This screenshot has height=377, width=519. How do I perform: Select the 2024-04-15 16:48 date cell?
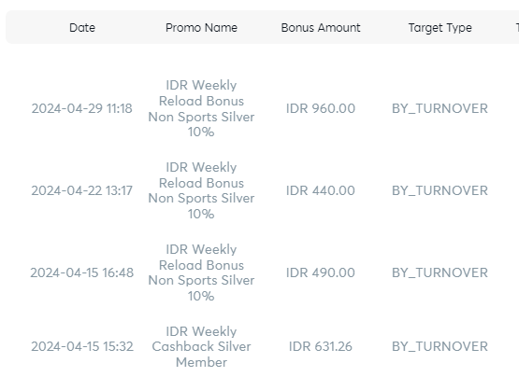pyautogui.click(x=81, y=272)
